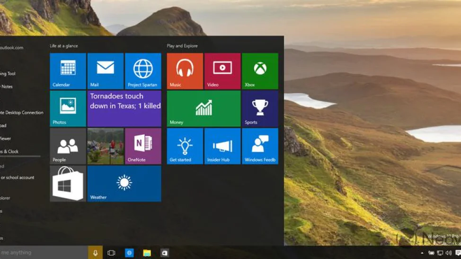Open the Store shopping bag tile

click(x=68, y=184)
